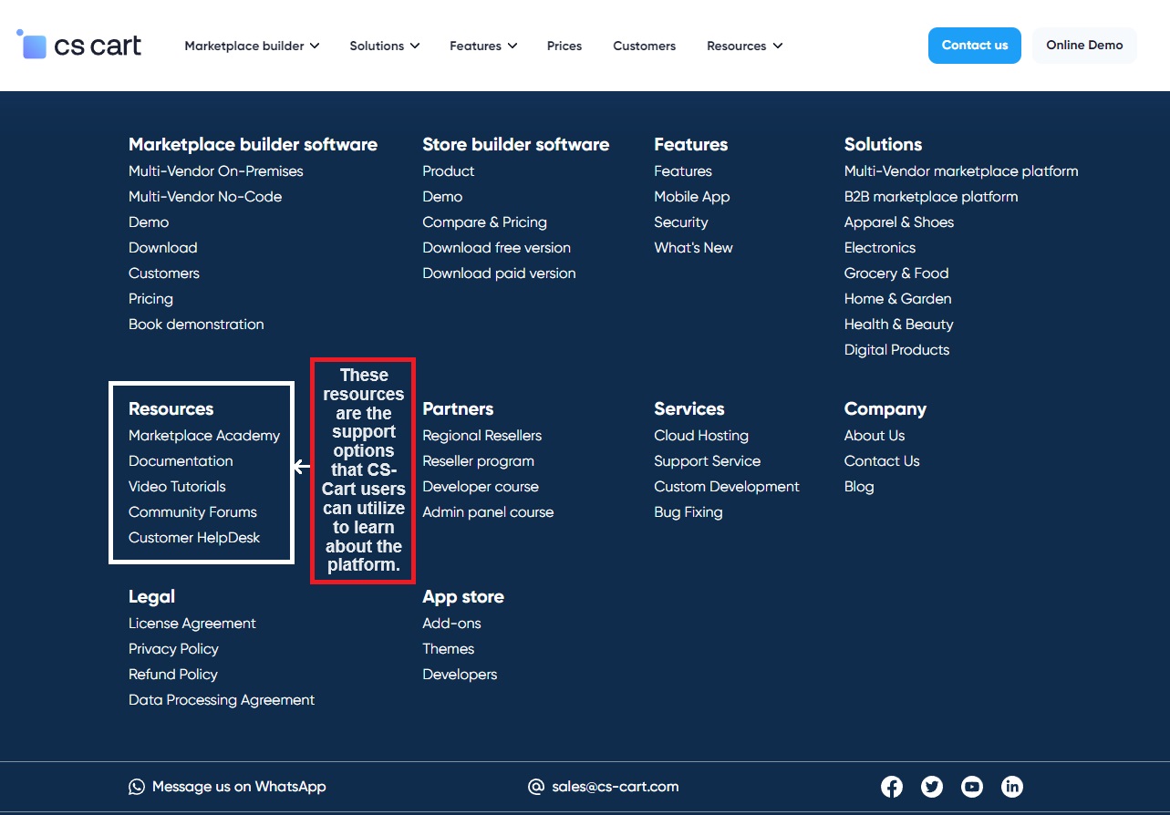Viewport: 1170px width, 815px height.
Task: Click the email at-sign icon
Action: (x=536, y=787)
